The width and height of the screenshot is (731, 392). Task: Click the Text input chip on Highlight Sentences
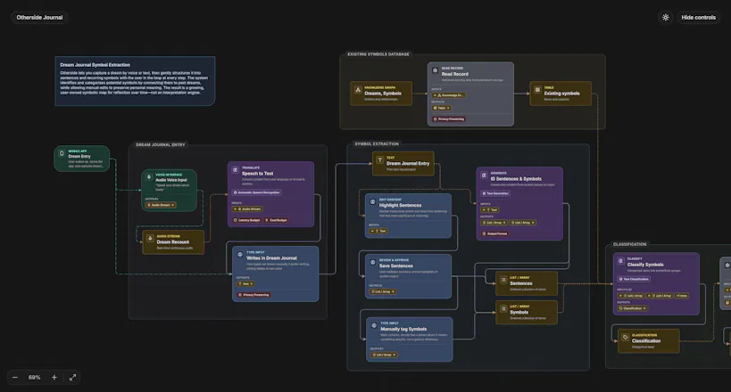378,231
